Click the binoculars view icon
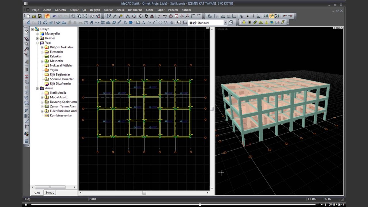The image size is (368, 207). (x=92, y=16)
